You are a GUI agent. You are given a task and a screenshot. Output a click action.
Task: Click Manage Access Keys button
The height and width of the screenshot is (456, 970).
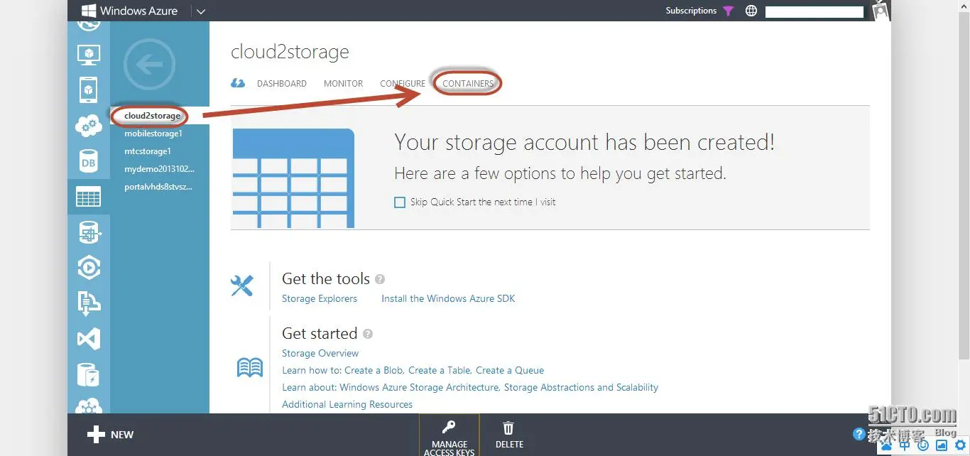pyautogui.click(x=449, y=436)
